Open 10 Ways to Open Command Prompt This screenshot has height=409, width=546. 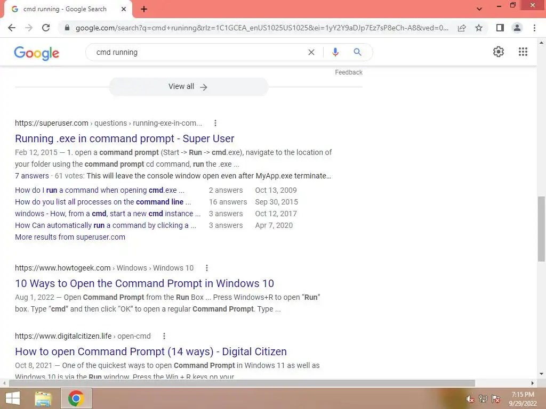144,283
